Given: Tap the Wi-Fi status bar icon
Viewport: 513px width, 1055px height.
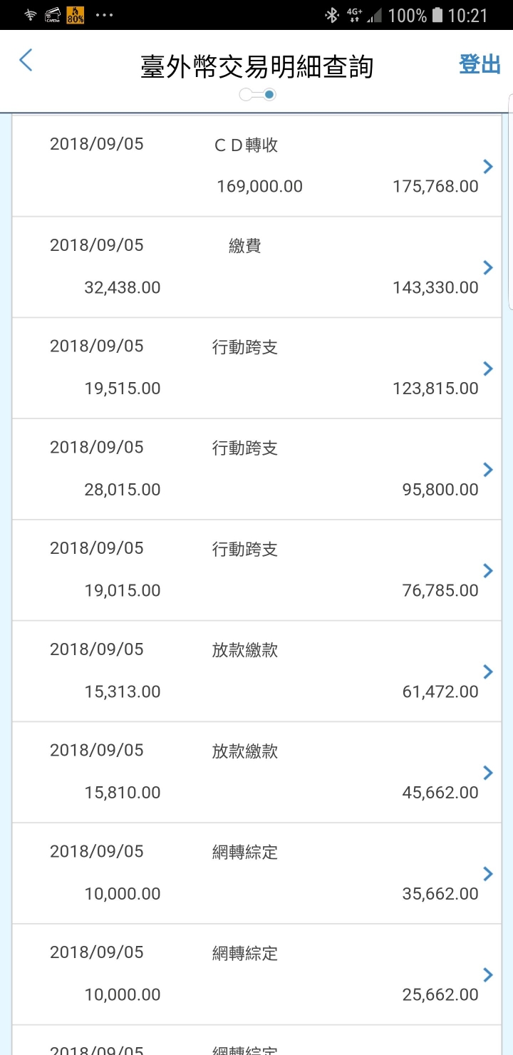Looking at the screenshot, I should [30, 15].
